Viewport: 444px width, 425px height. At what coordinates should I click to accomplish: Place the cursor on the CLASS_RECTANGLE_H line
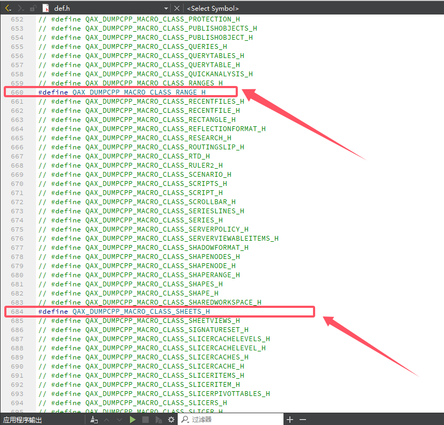point(137,120)
